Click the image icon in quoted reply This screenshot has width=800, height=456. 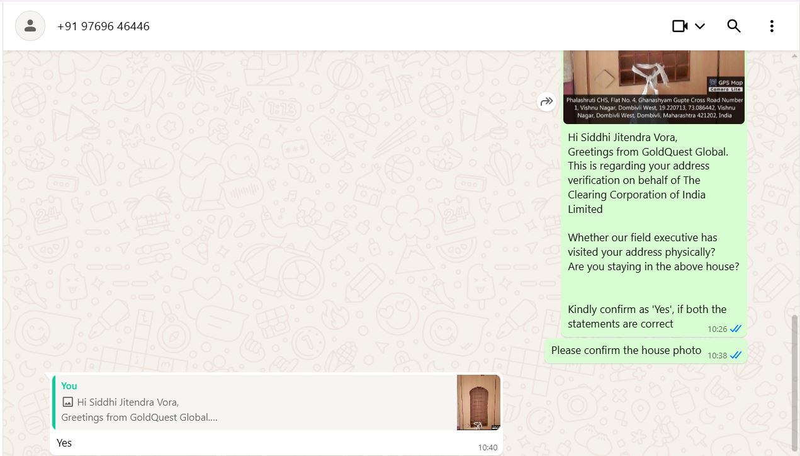67,402
